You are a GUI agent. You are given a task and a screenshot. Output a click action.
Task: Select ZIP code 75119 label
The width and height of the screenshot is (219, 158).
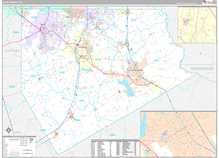[x=156, y=60]
